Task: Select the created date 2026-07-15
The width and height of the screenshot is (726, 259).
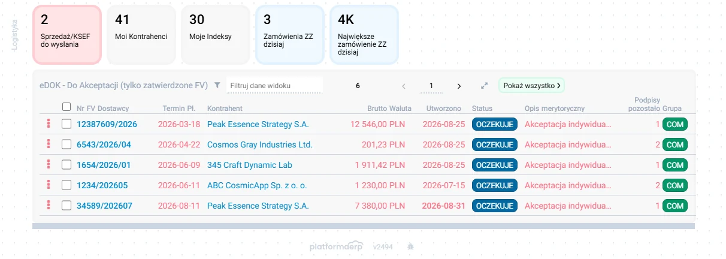Action: click(444, 185)
